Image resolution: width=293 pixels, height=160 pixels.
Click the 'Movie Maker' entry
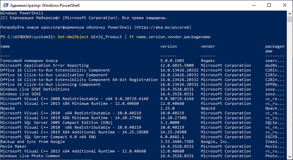[x=13, y=146]
